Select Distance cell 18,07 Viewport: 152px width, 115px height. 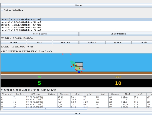click(64, 99)
